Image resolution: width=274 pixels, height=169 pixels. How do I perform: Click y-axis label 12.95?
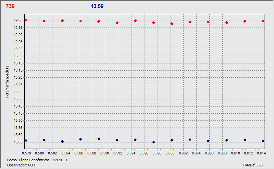click(x=18, y=42)
